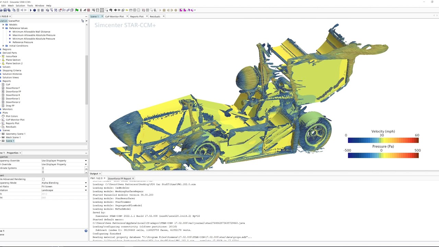Click the Mesh Scene 1 scene icon
The image size is (439, 247).
tap(3, 137)
